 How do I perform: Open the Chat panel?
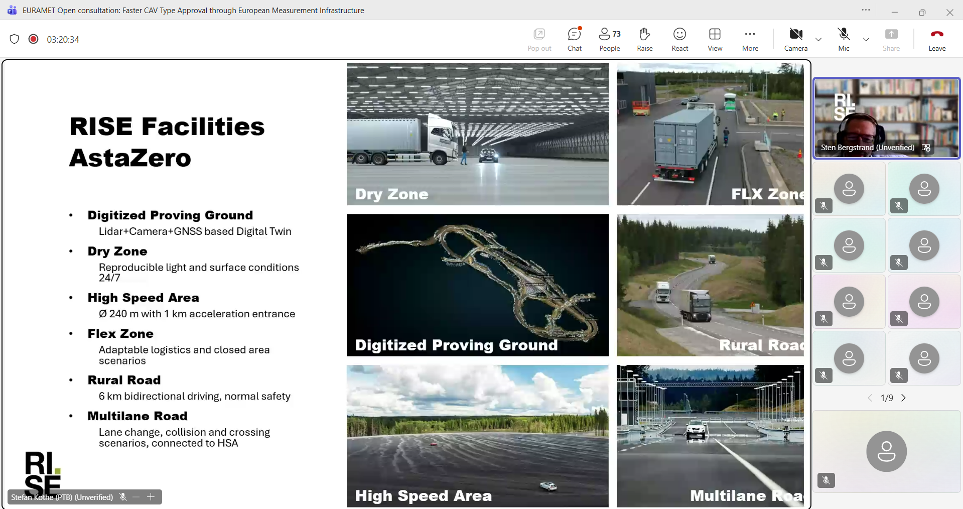(x=574, y=39)
